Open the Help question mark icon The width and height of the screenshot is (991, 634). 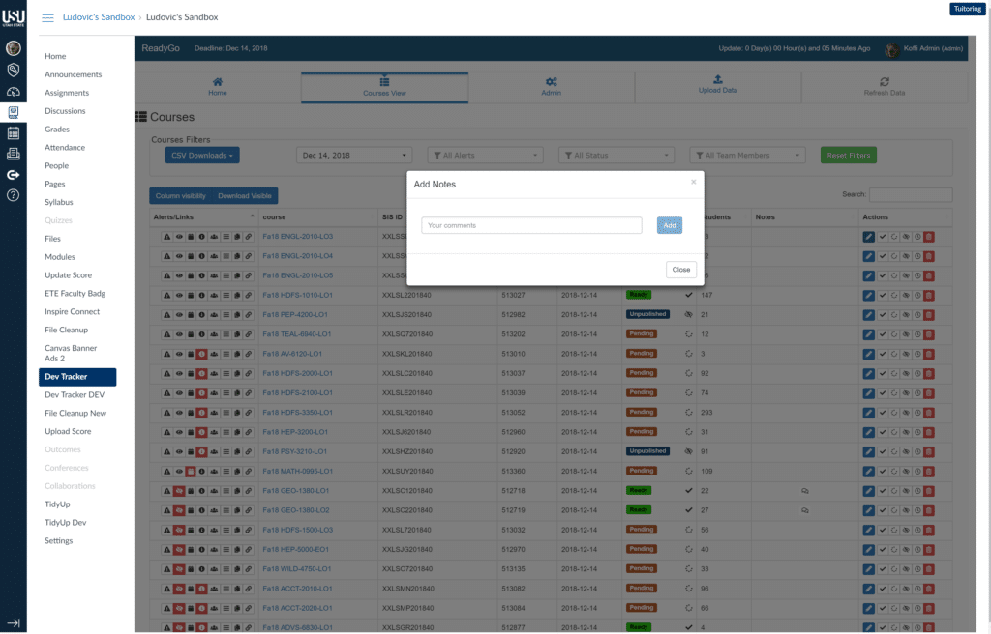point(14,195)
